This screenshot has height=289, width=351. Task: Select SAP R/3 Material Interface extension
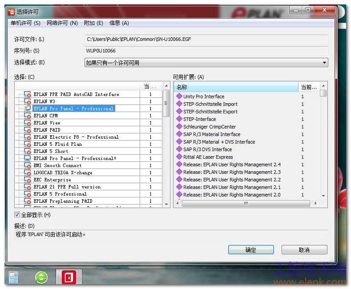coord(212,134)
